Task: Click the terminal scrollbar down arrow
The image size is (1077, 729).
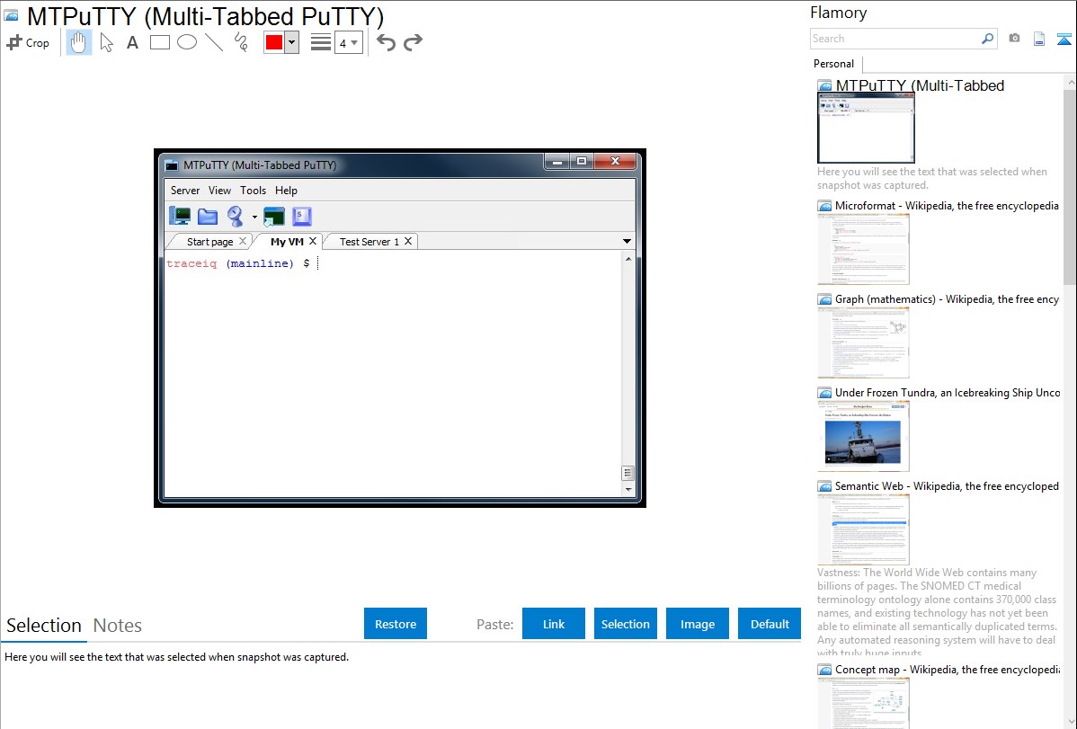Action: click(x=628, y=490)
